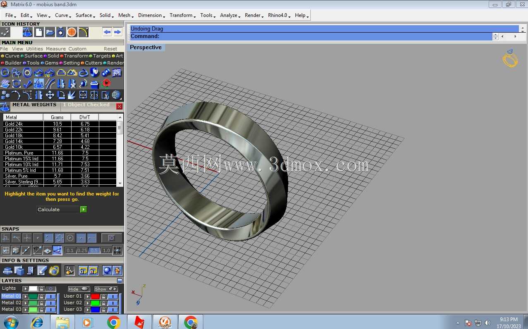Toggle visibility of the User 01 layer
The width and height of the screenshot is (528, 329).
click(x=113, y=296)
